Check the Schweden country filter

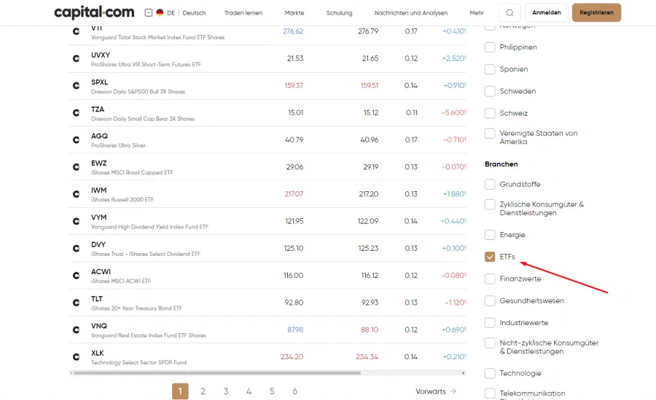[490, 91]
